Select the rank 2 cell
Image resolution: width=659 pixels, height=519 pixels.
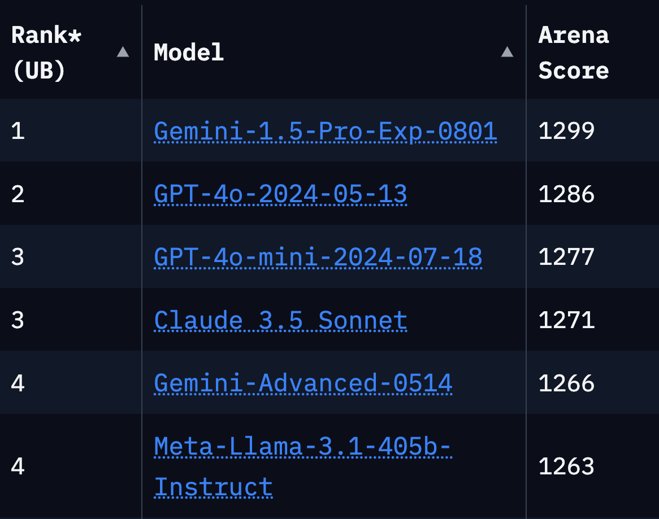pos(18,194)
